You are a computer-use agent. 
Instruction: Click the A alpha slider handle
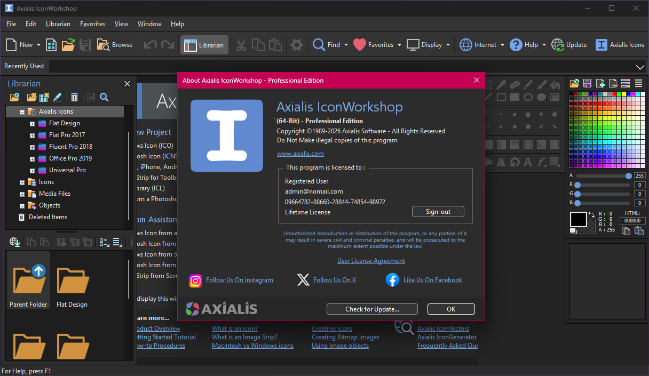[x=628, y=175]
